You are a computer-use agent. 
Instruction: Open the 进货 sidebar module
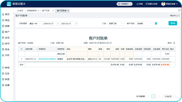(6, 37)
